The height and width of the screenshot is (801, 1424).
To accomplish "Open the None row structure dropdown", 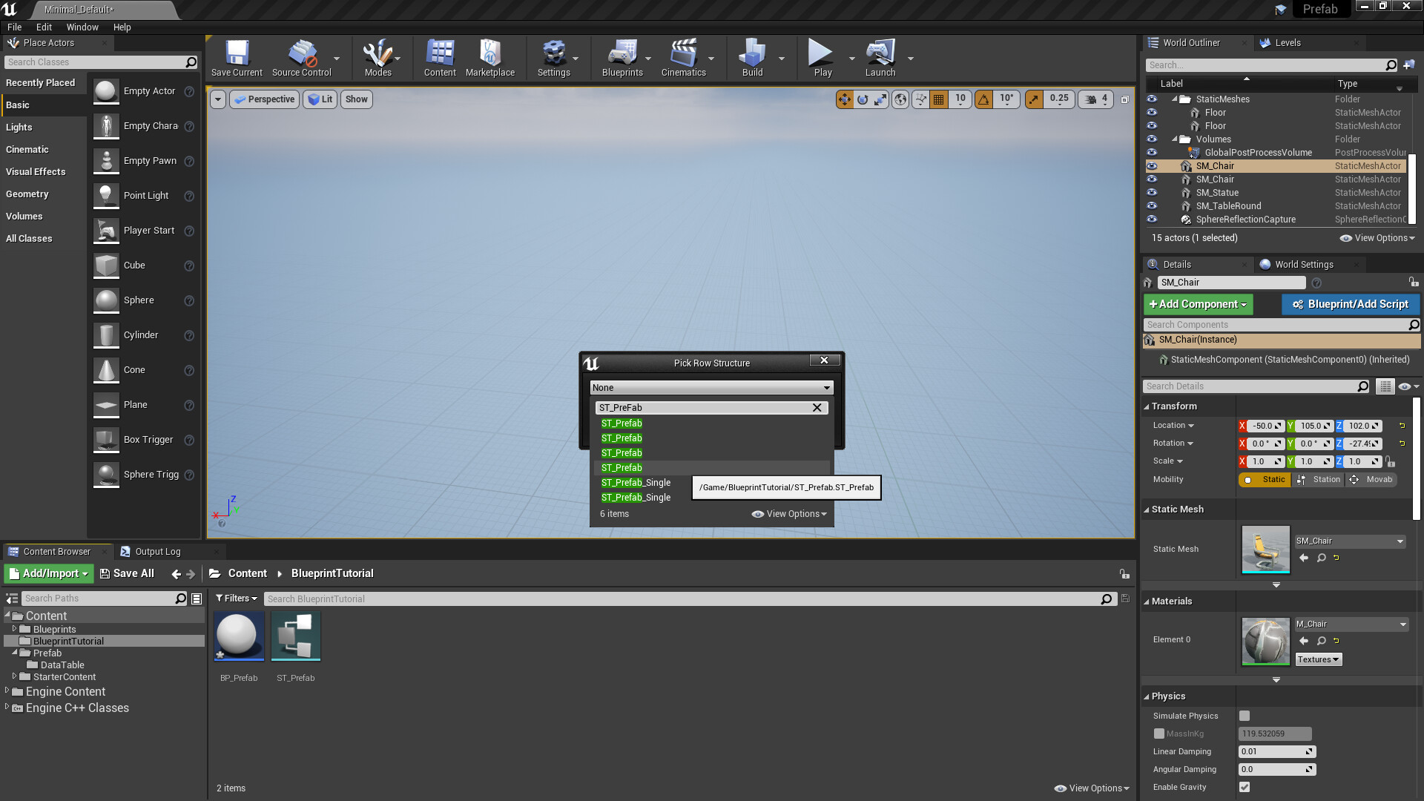I will (711, 387).
